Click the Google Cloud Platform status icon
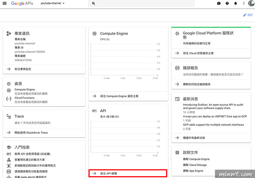 click(x=177, y=33)
